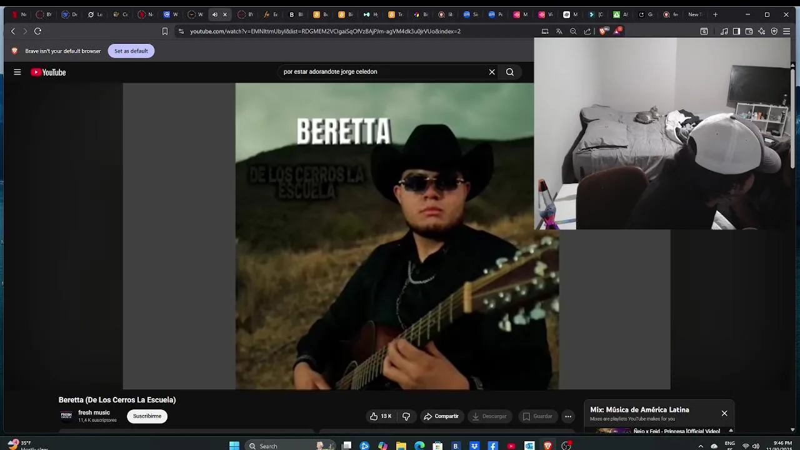Open more actions three-dot menu

click(568, 416)
